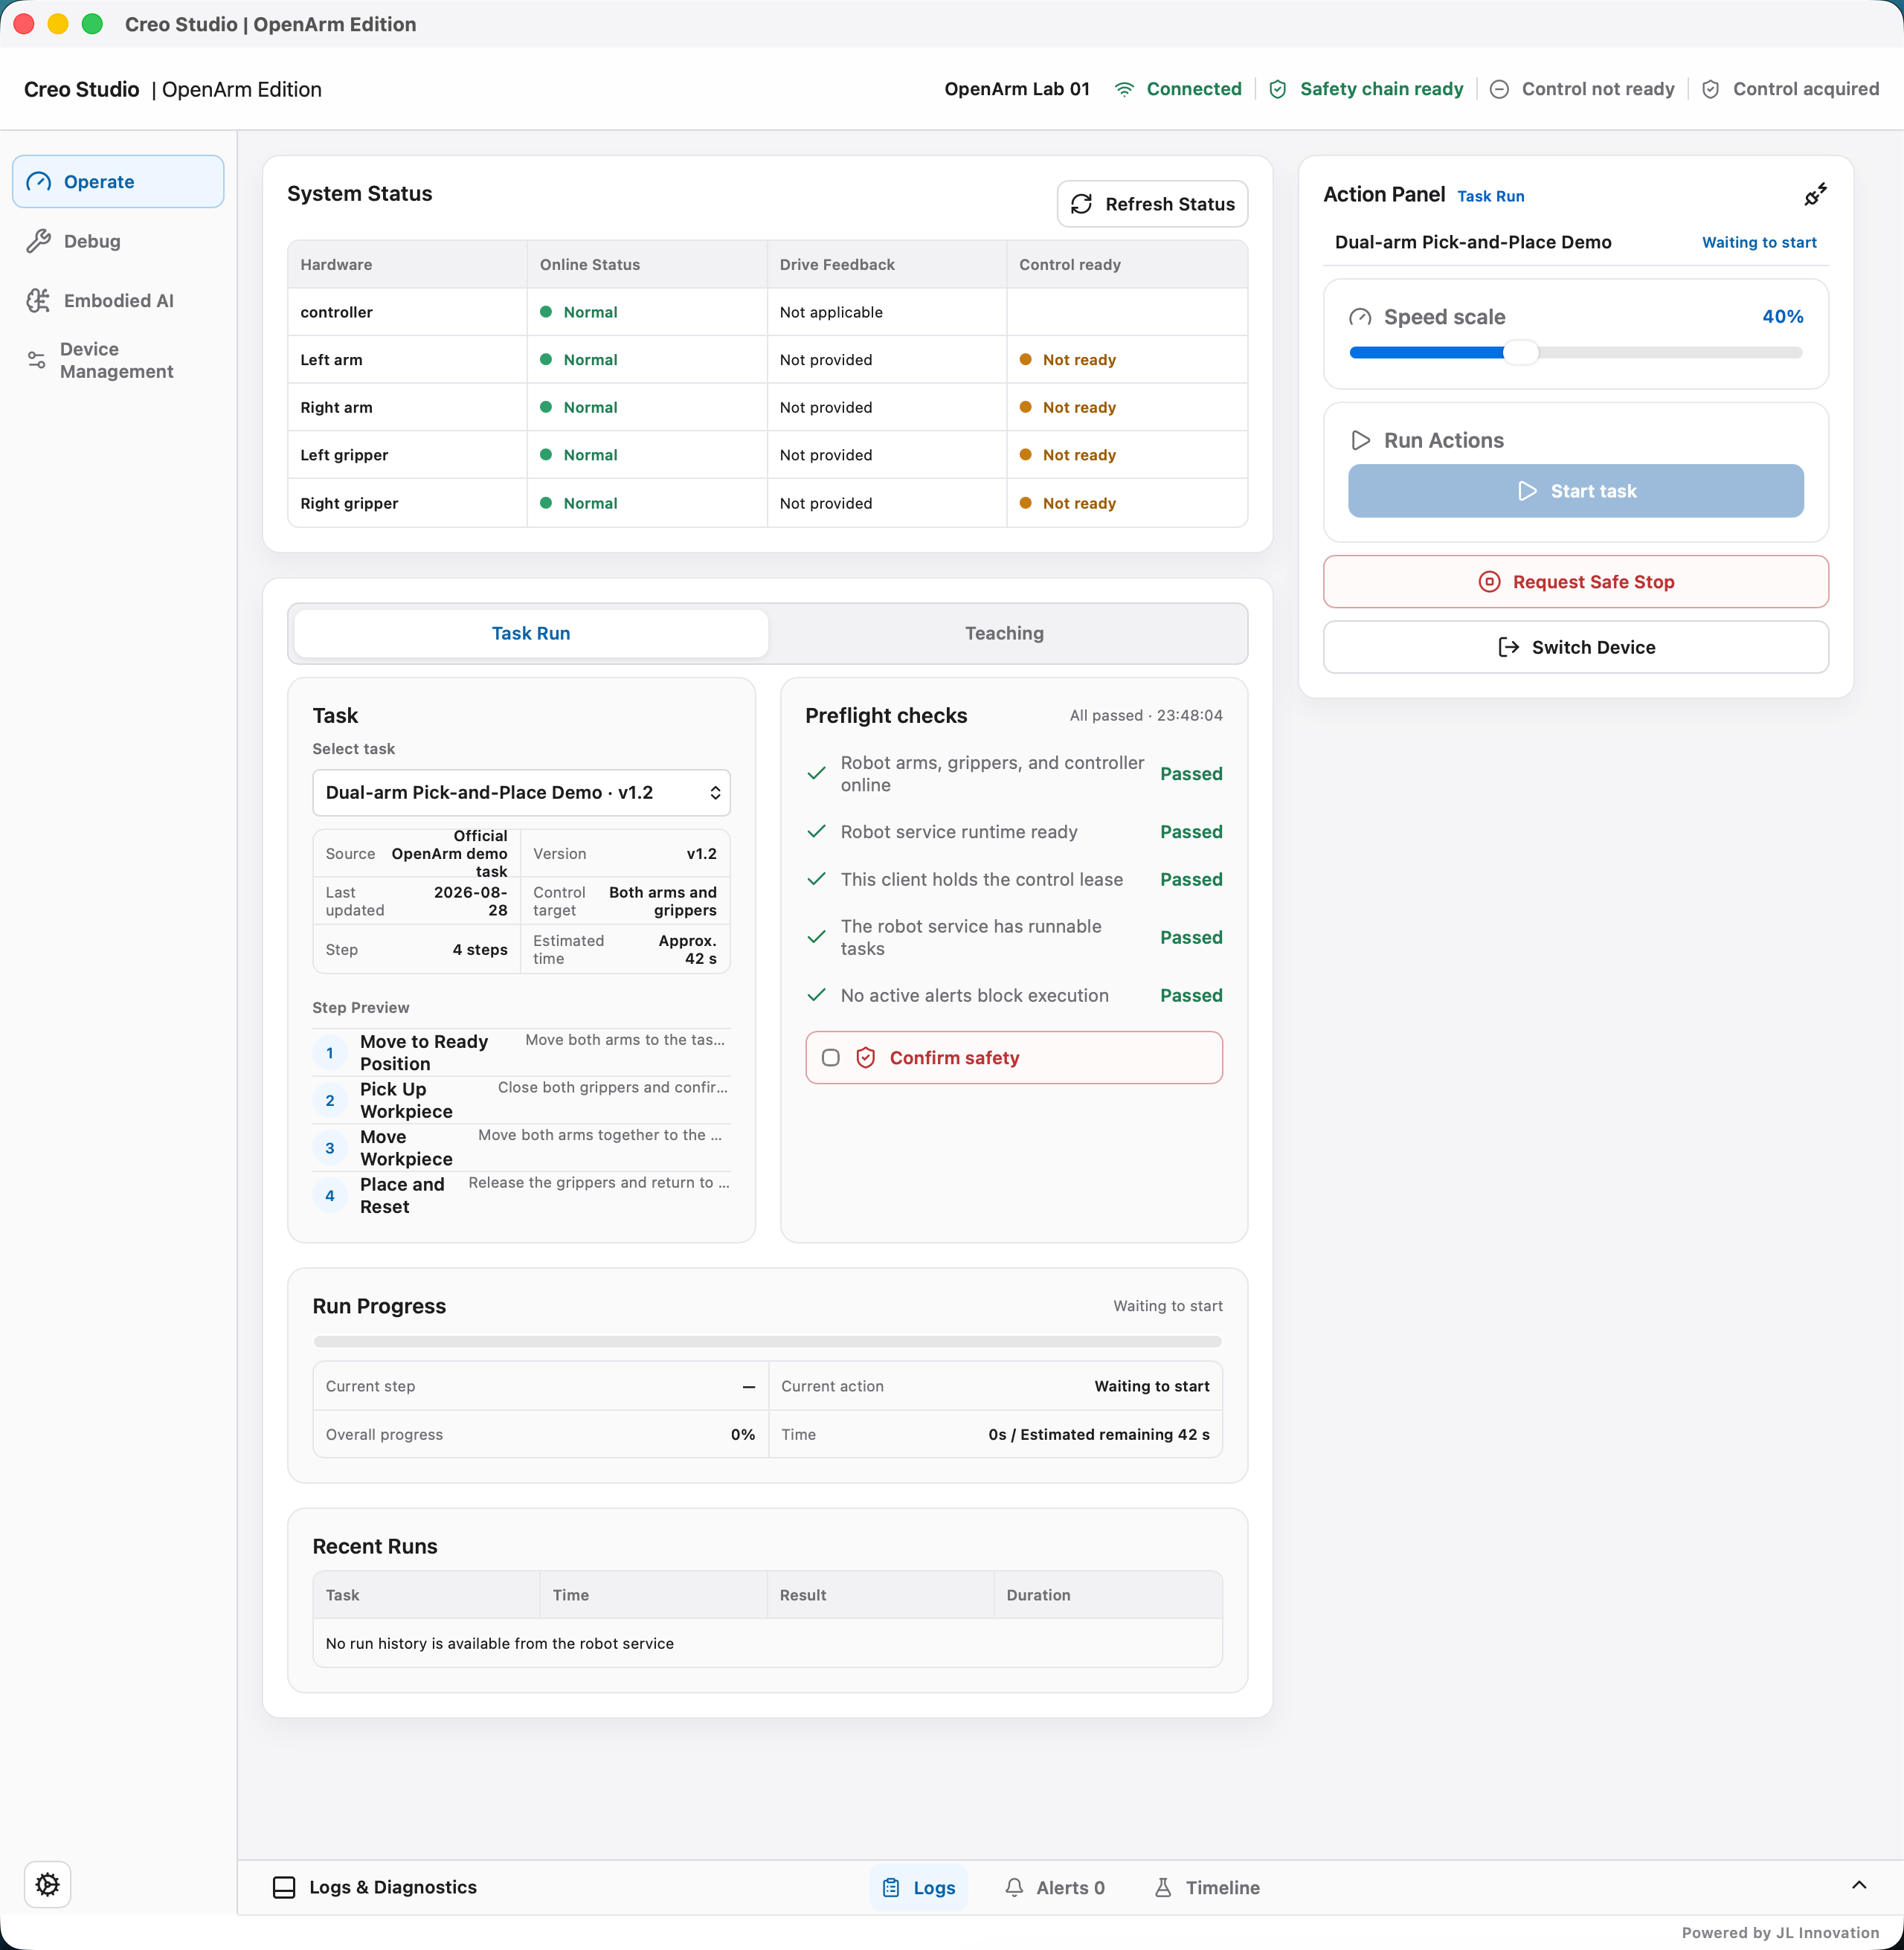
Task: Click the Device Management sliders icon
Action: pyautogui.click(x=36, y=360)
